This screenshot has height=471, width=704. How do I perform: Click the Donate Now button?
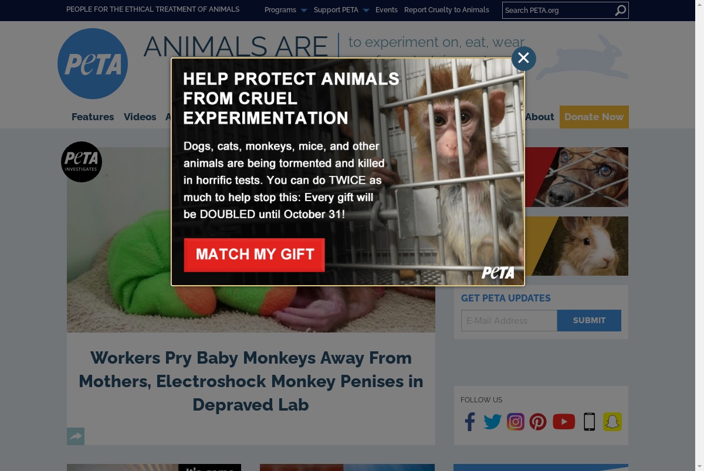click(594, 117)
